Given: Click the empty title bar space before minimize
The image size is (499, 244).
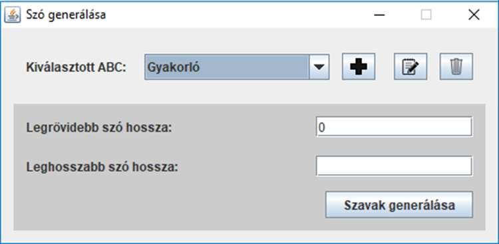Looking at the screenshot, I should pos(236,15).
